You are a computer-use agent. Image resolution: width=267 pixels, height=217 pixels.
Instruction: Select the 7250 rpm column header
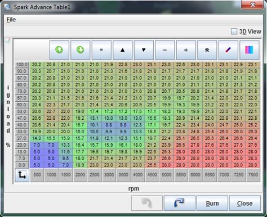click(238, 175)
